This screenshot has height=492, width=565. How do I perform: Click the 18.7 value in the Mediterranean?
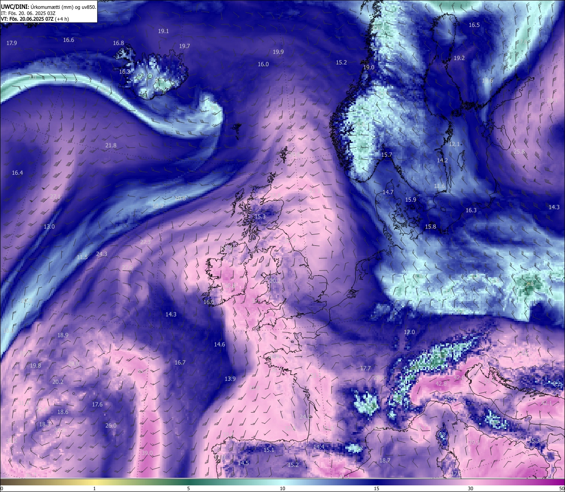point(385,460)
